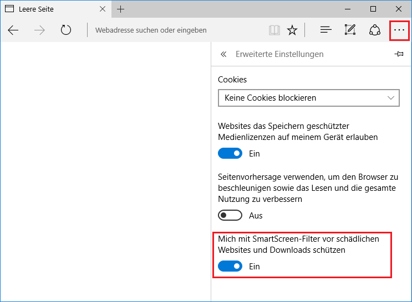Go back via double-chevron in Erweiterte Einstellungen

[x=223, y=54]
